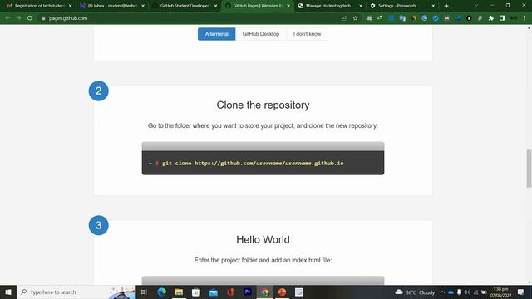Close the Registration of techstudent tab
Screen dimensions: 532x299
tap(70, 6)
